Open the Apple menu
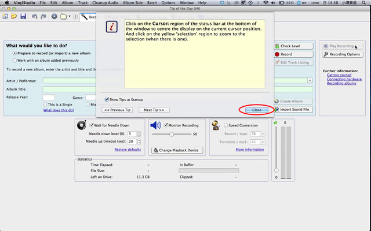 7,3
